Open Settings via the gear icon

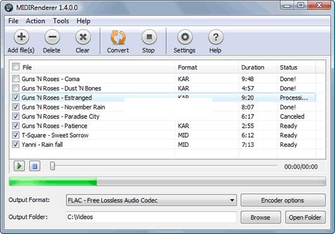click(x=185, y=37)
